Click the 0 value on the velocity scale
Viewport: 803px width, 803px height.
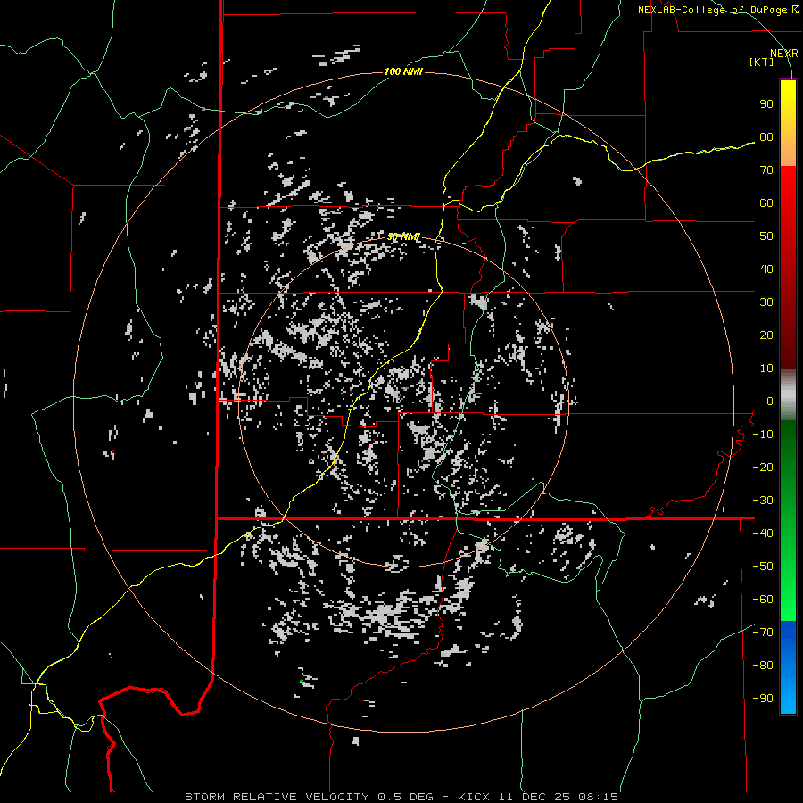(770, 401)
